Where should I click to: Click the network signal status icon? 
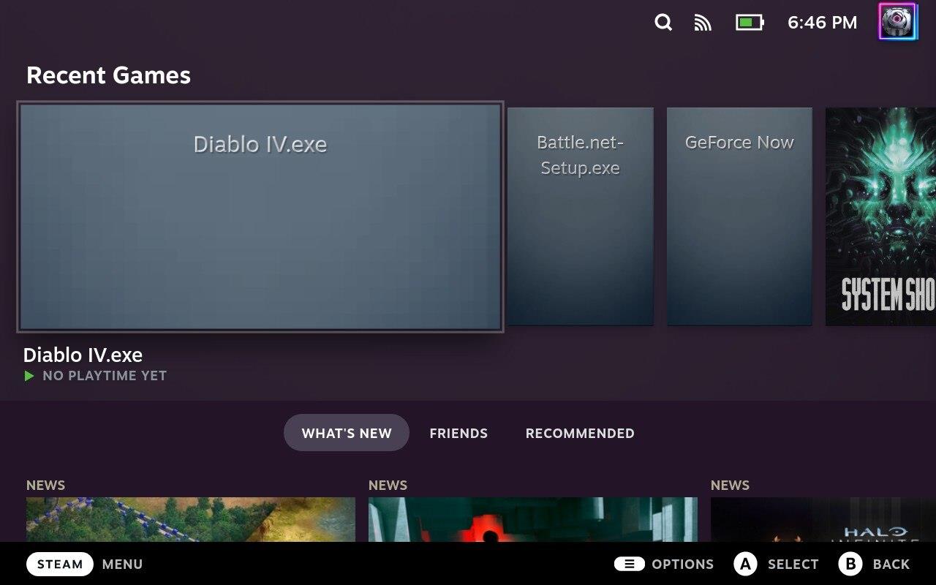703,23
